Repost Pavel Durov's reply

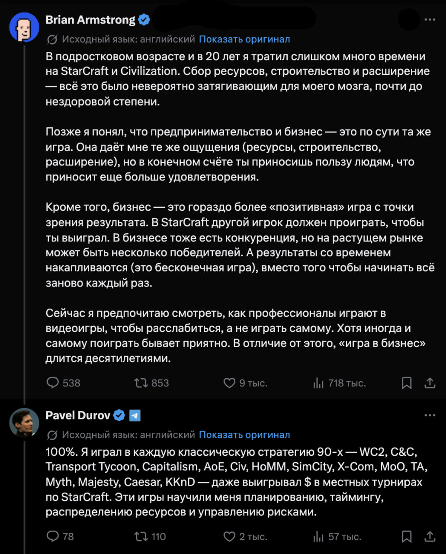pyautogui.click(x=141, y=537)
